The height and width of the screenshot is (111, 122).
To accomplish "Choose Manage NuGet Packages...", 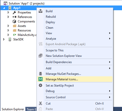I will pos(75,74).
